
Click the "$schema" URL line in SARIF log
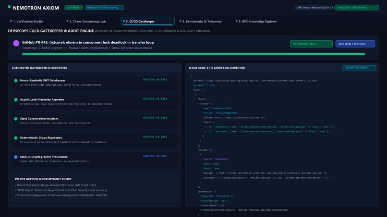coord(256,80)
